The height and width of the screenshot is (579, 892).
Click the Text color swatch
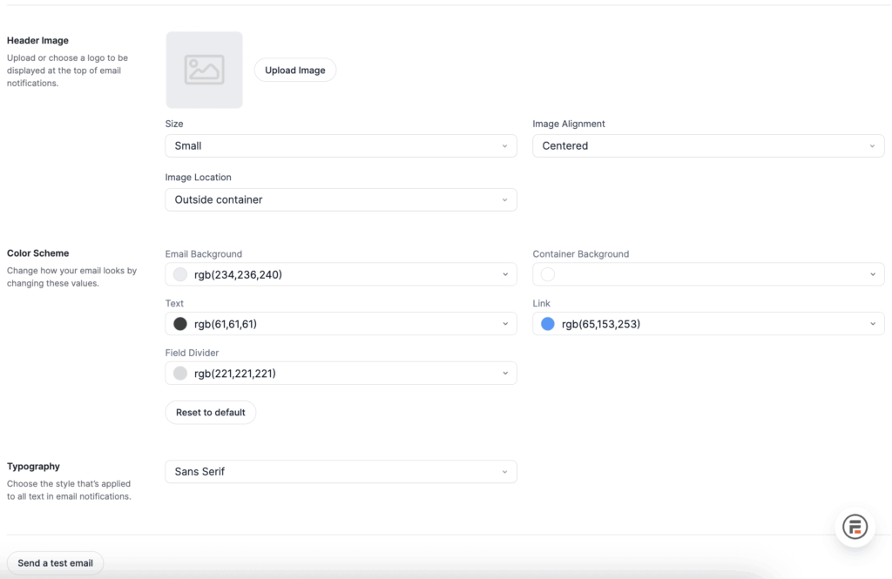[x=180, y=323]
